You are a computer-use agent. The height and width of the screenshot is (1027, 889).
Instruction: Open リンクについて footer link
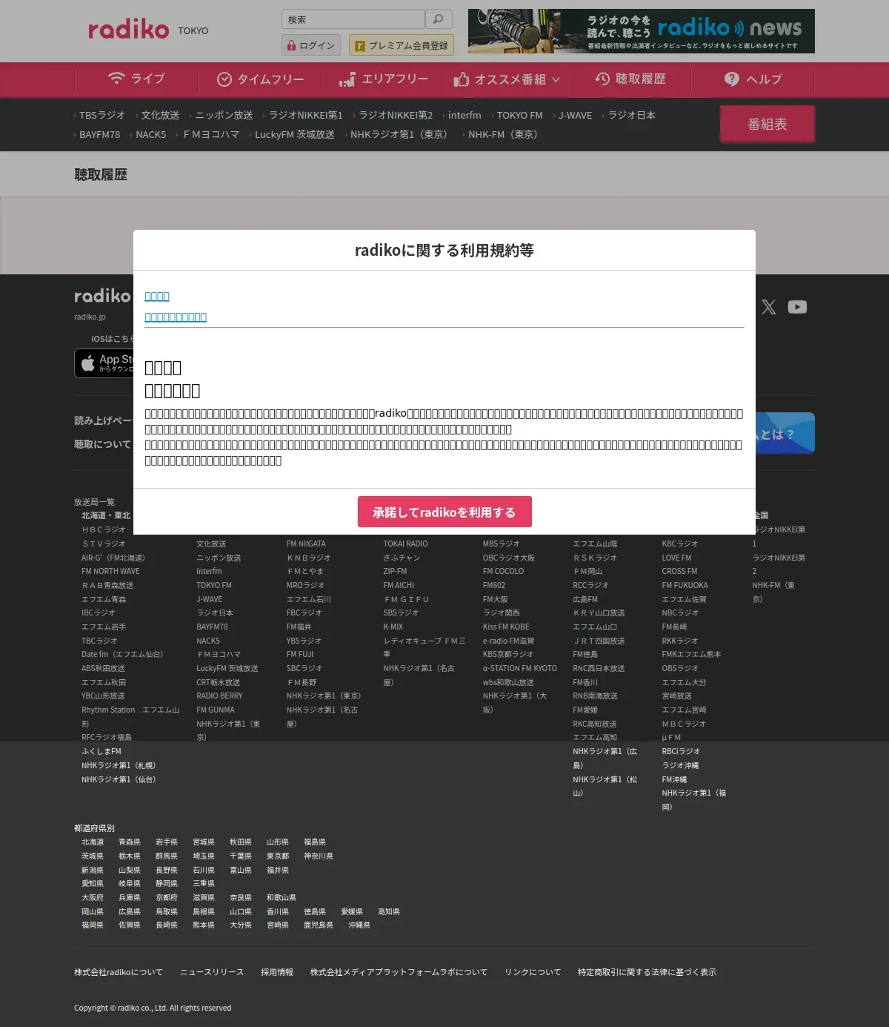coord(533,972)
